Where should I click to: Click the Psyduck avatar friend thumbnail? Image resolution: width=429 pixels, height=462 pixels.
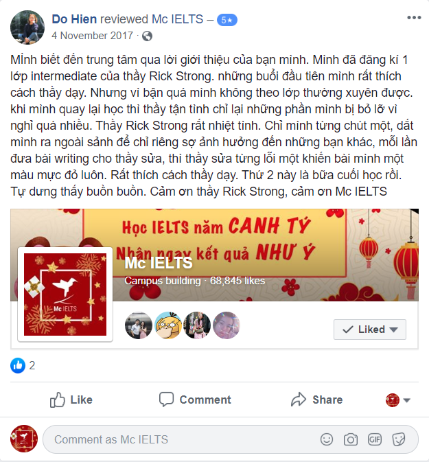[x=168, y=325]
